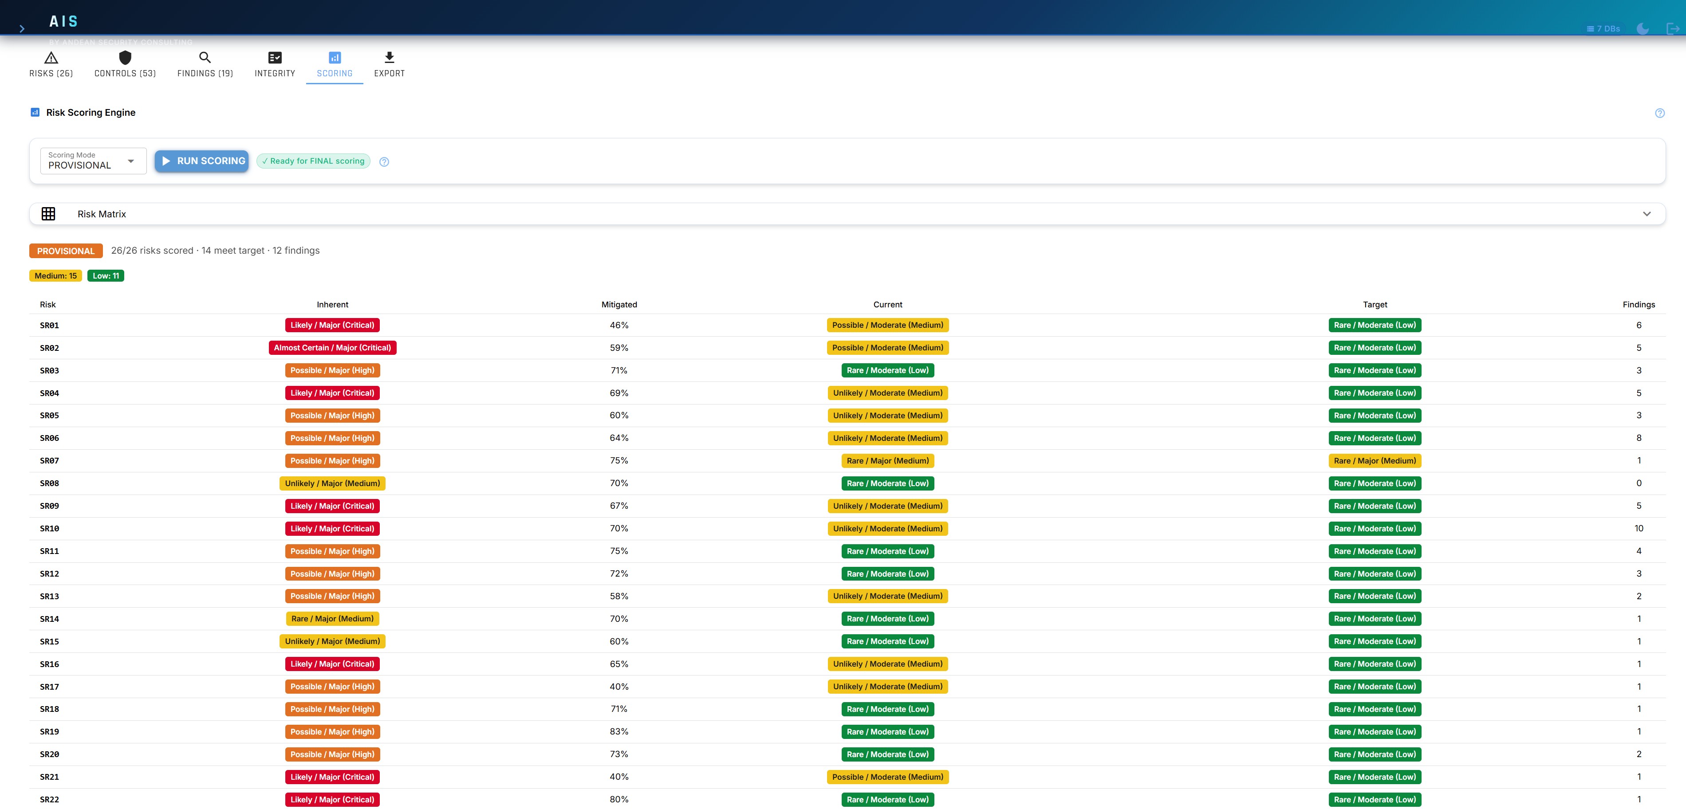Click SR22 mitigated value 80%

click(619, 800)
